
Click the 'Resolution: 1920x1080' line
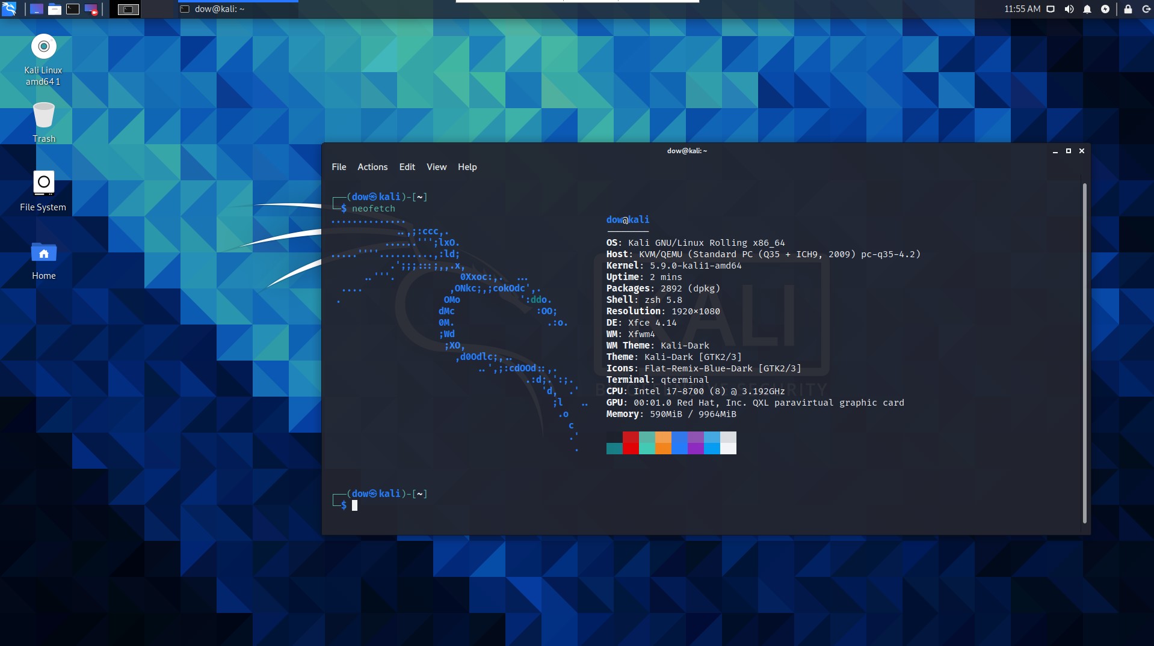pos(663,311)
